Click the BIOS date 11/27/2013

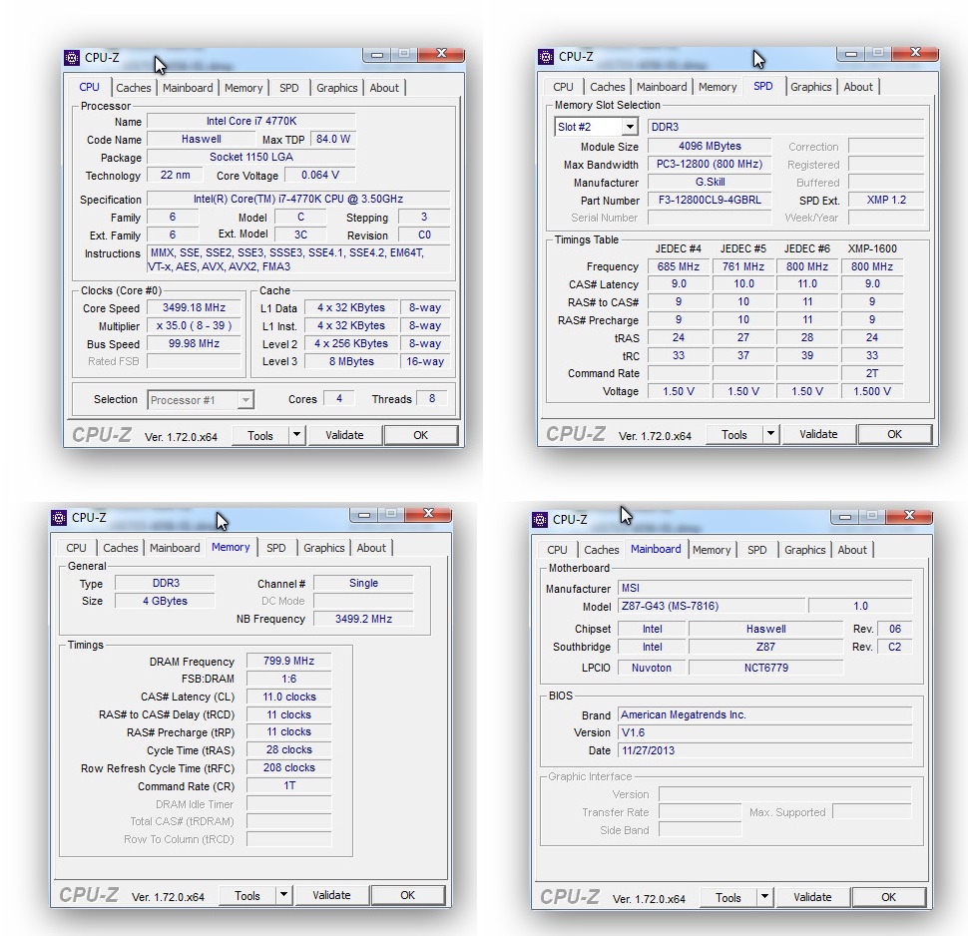[765, 750]
